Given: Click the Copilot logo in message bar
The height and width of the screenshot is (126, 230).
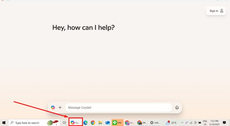Looking at the screenshot, I should click(53, 107).
